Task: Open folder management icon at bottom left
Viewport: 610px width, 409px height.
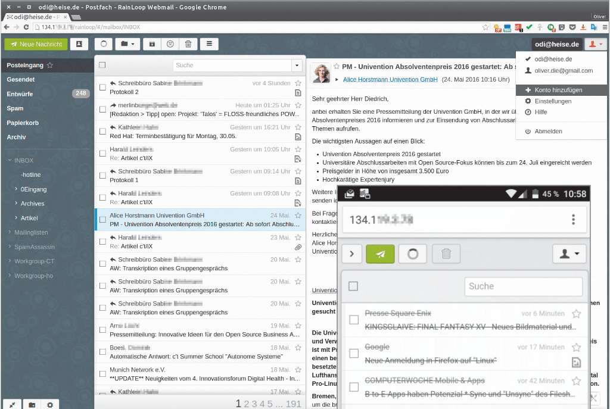Action: 32,405
